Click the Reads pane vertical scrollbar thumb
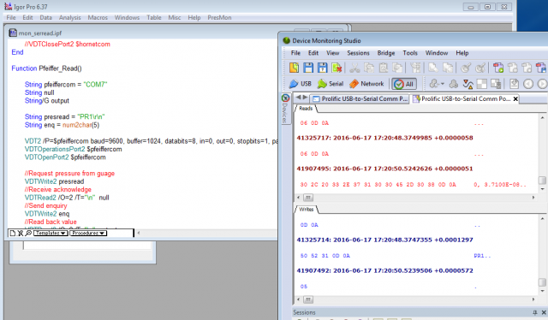 [542, 181]
